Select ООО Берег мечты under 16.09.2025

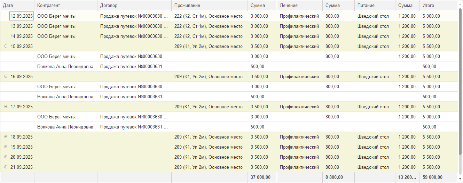click(56, 86)
